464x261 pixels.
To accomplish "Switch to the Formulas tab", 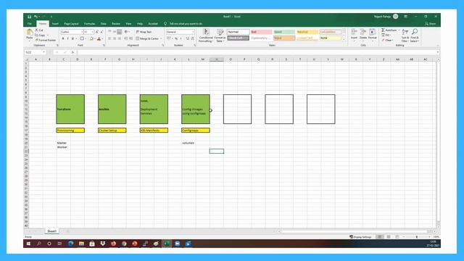I will coord(89,24).
